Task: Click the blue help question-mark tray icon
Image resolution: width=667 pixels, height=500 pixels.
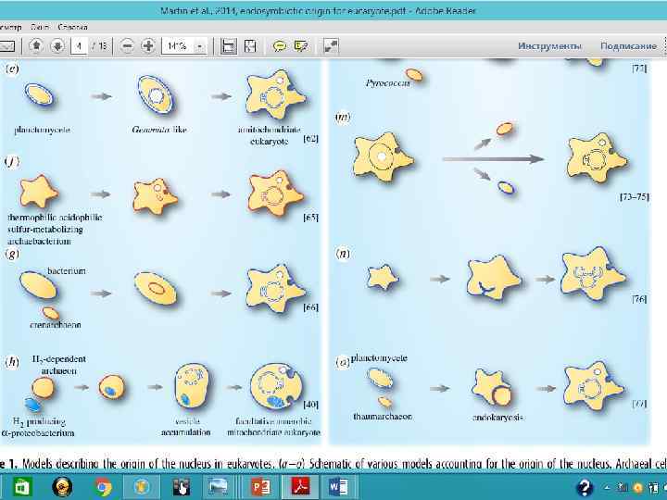Action: pyautogui.click(x=585, y=488)
